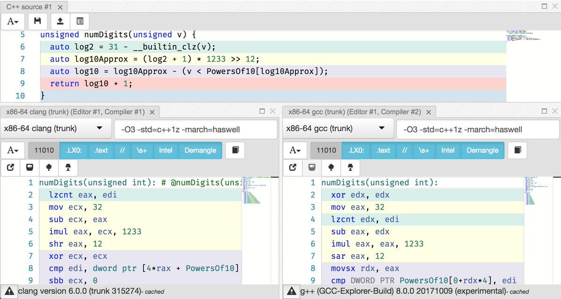Toggle the 11010 binary output in the clang pane

[44, 150]
